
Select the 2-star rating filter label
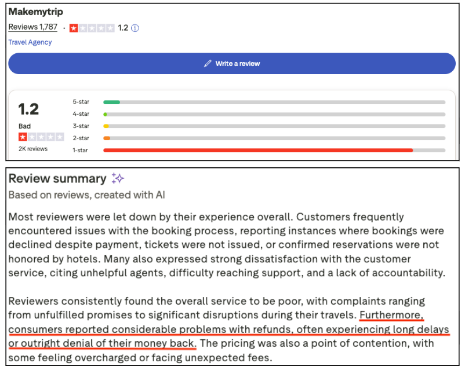[x=81, y=138]
